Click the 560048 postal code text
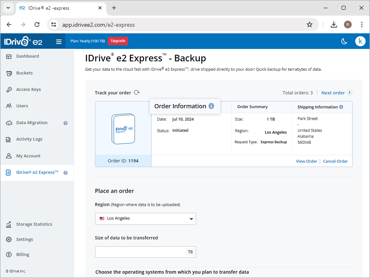Screen dimensions: 370x278 [x=304, y=142]
